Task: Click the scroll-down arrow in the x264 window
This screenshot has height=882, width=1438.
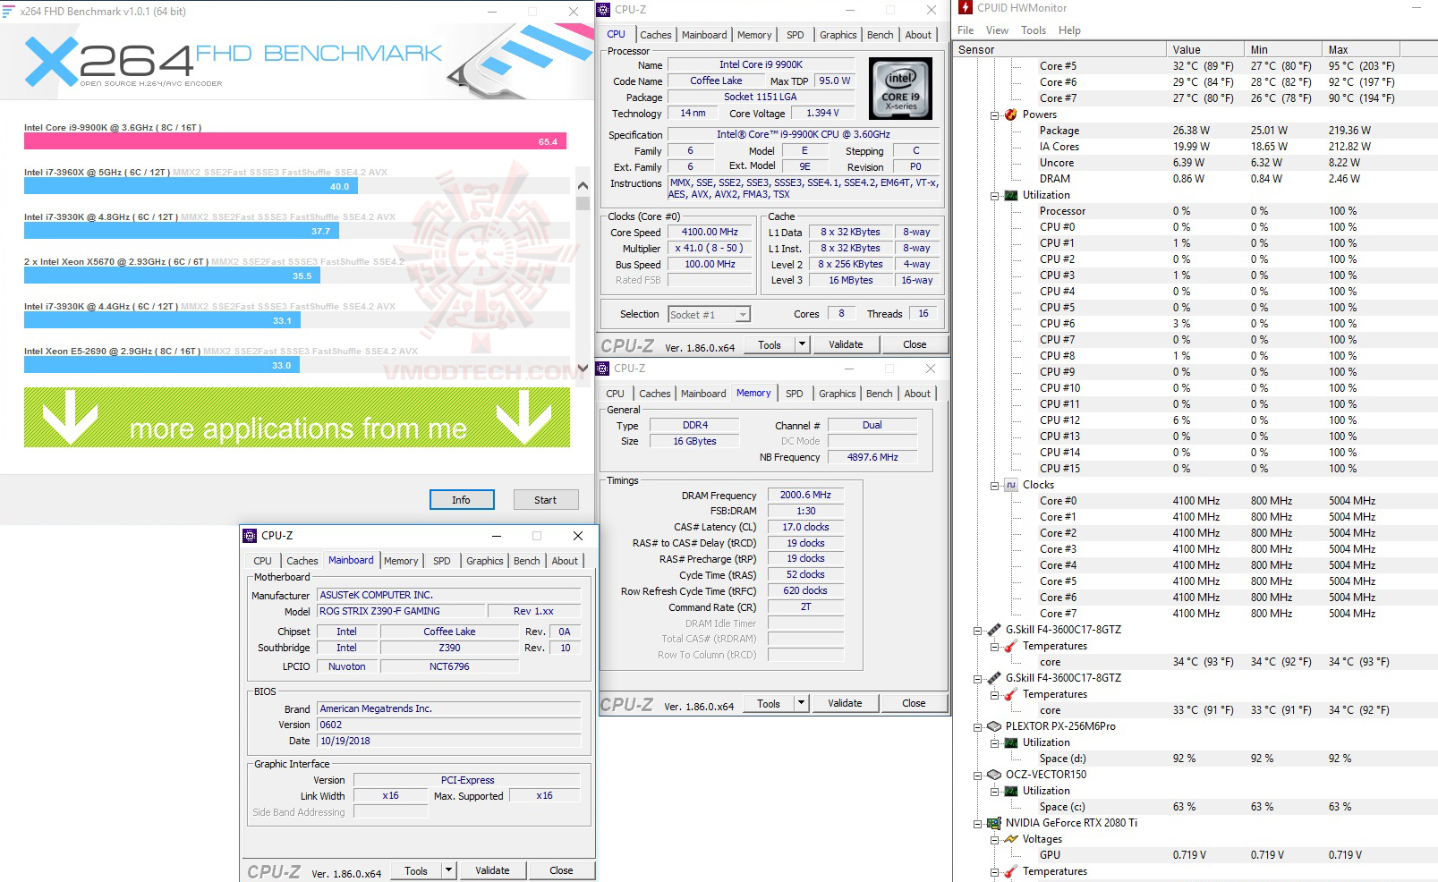Action: 583,367
